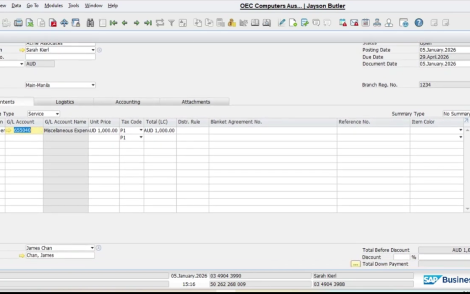Switch to the Logistics tab

pyautogui.click(x=65, y=102)
